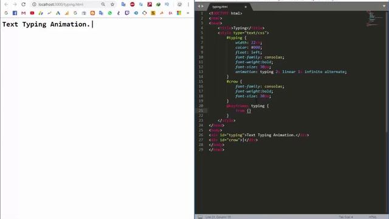
Task: Click the Line/Column indicator in status bar
Action: click(x=218, y=217)
